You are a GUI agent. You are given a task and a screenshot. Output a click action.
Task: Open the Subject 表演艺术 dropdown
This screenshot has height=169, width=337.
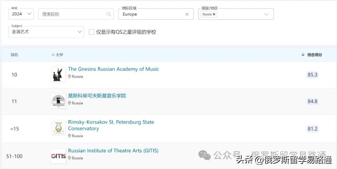coord(46,32)
